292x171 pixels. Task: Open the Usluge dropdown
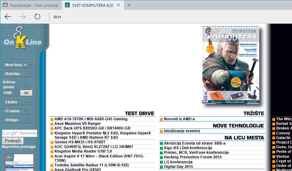[18, 120]
